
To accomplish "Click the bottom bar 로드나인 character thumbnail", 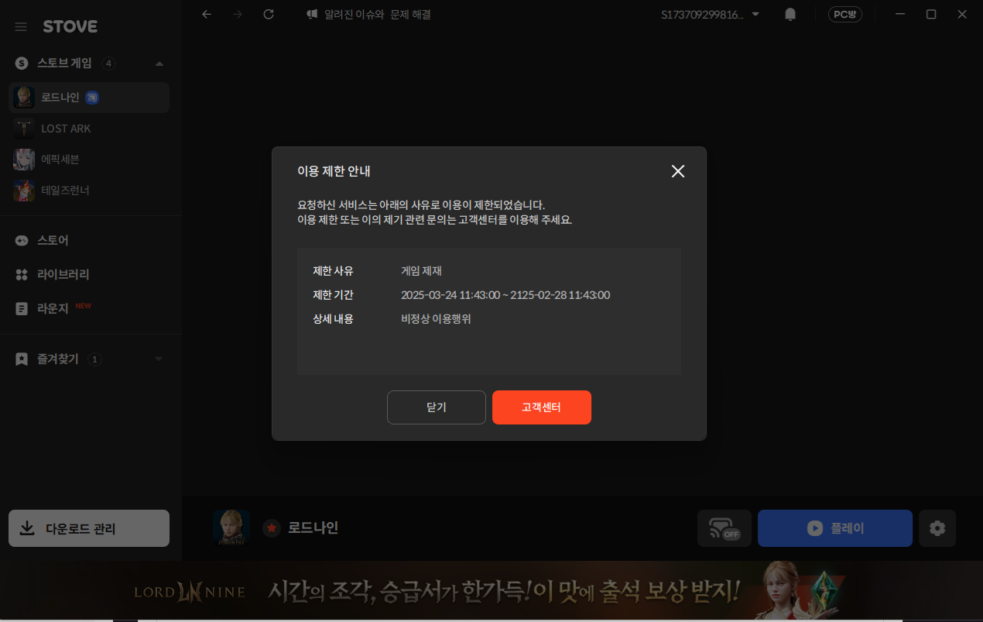I will (x=231, y=528).
